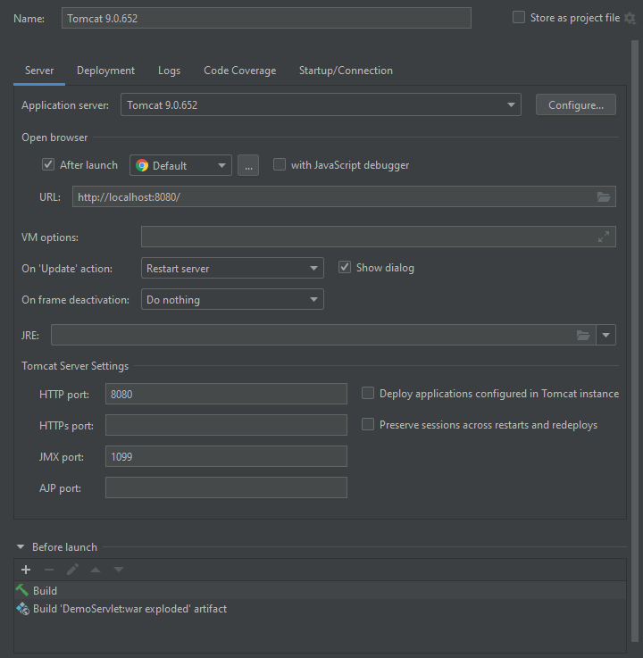Click the Name input field
Screen dimensions: 643x658
point(266,18)
